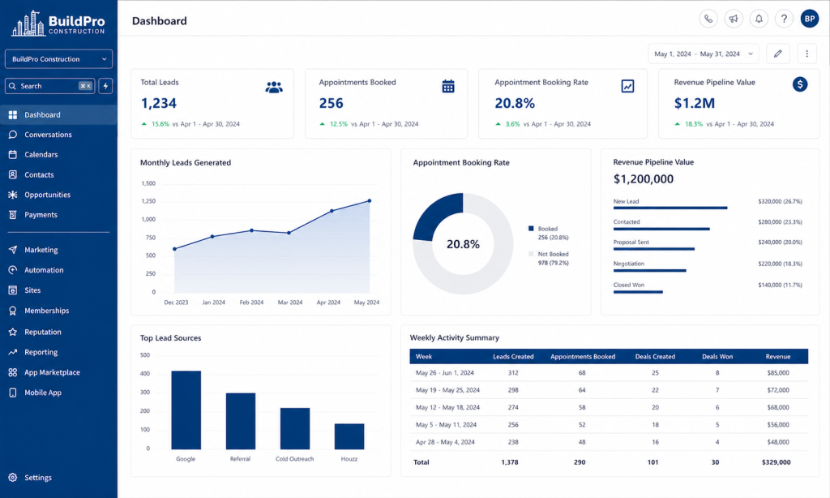Click the Appointments Booked calendar icon

(447, 86)
